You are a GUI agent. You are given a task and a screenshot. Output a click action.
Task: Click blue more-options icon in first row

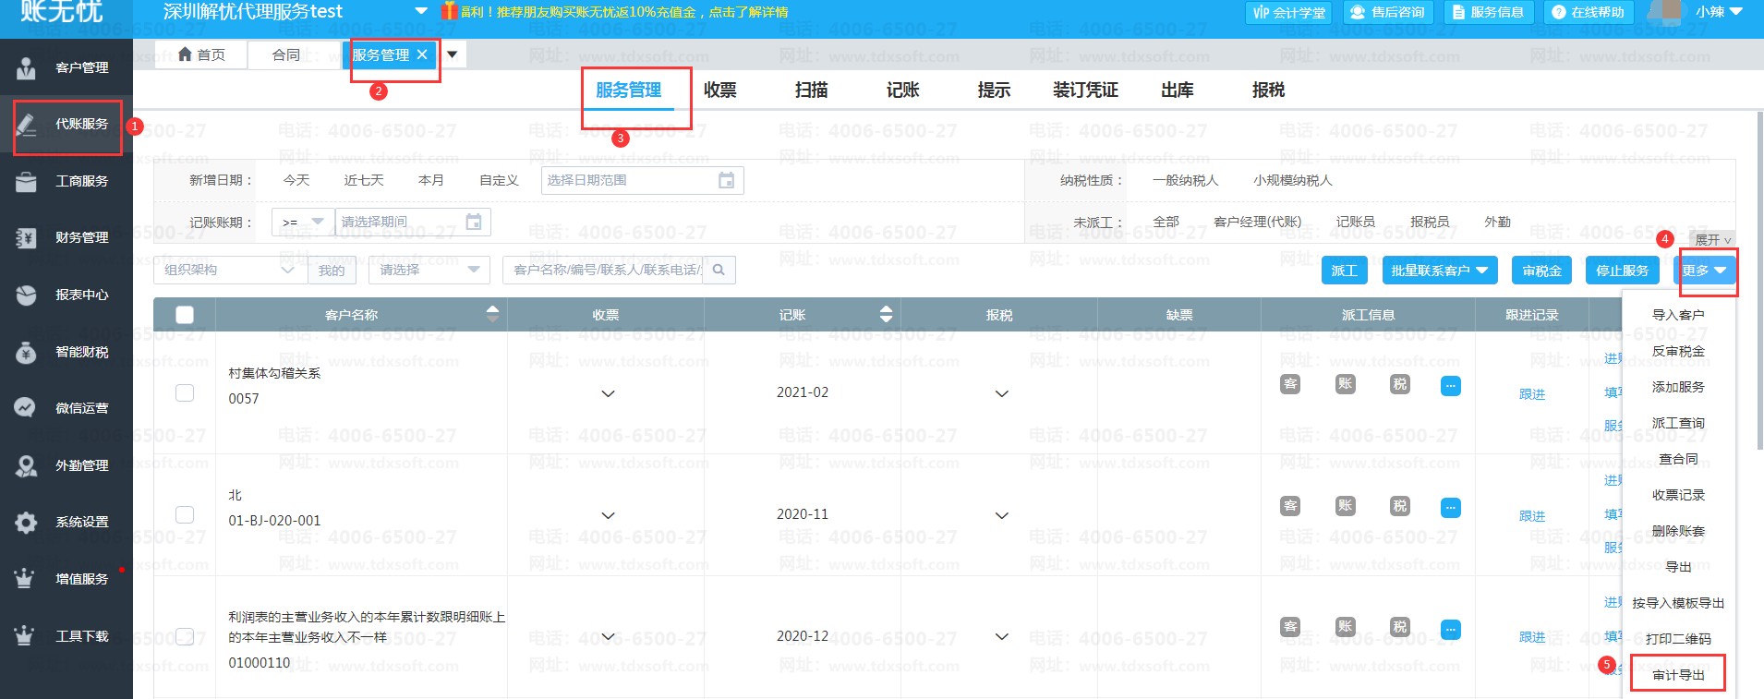coord(1451,386)
